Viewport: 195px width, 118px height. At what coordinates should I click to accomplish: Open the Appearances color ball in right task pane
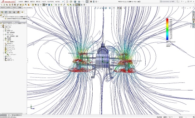[193, 22]
